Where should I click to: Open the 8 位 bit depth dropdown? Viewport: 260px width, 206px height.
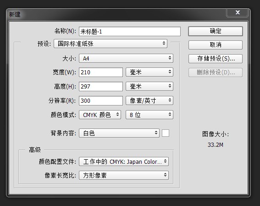pyautogui.click(x=149, y=115)
